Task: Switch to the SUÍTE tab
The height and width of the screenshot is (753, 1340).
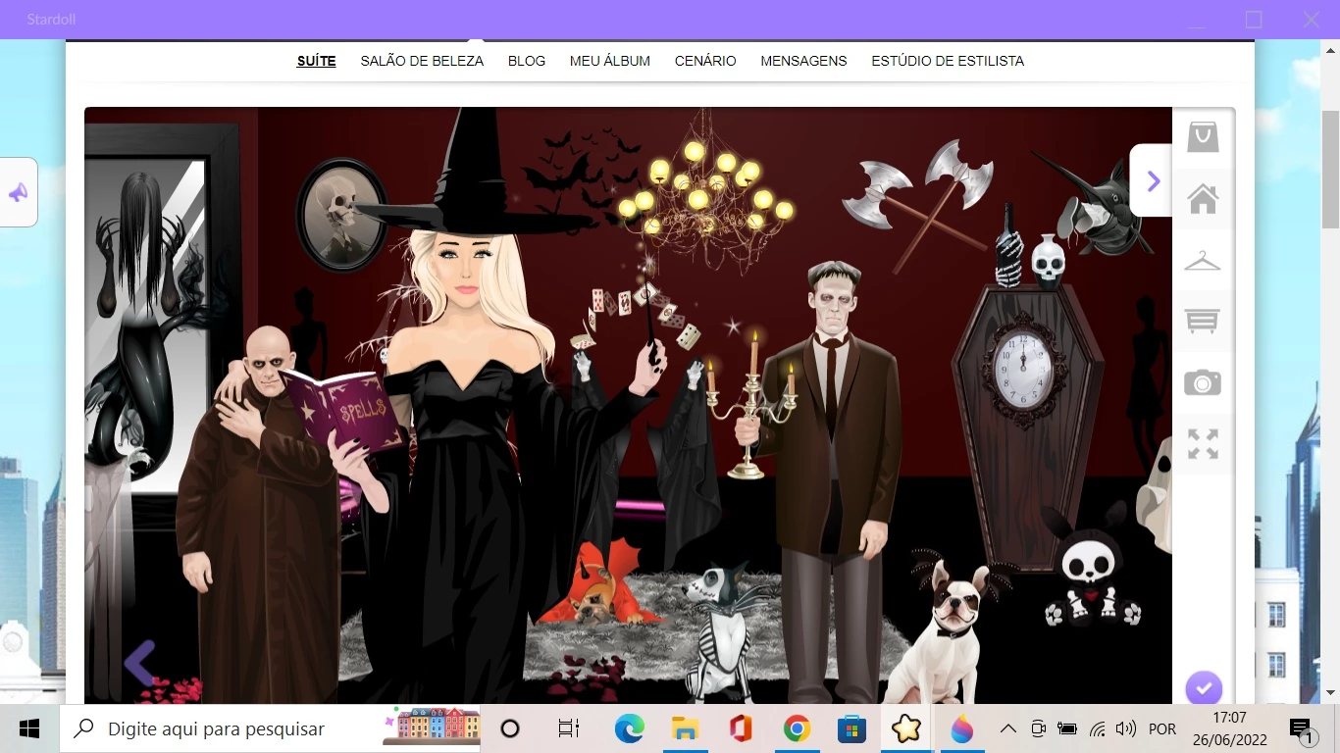Action: click(317, 61)
